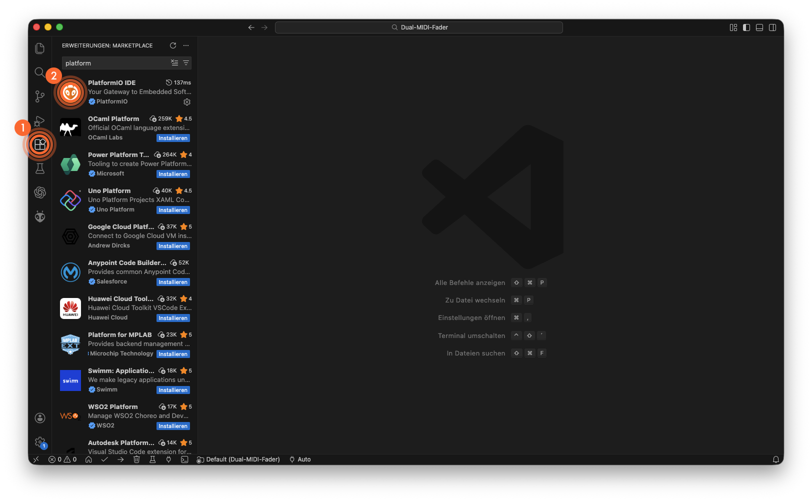The image size is (812, 502).
Task: Select the Anypoint Code Builder logo thumbnail
Action: 70,272
